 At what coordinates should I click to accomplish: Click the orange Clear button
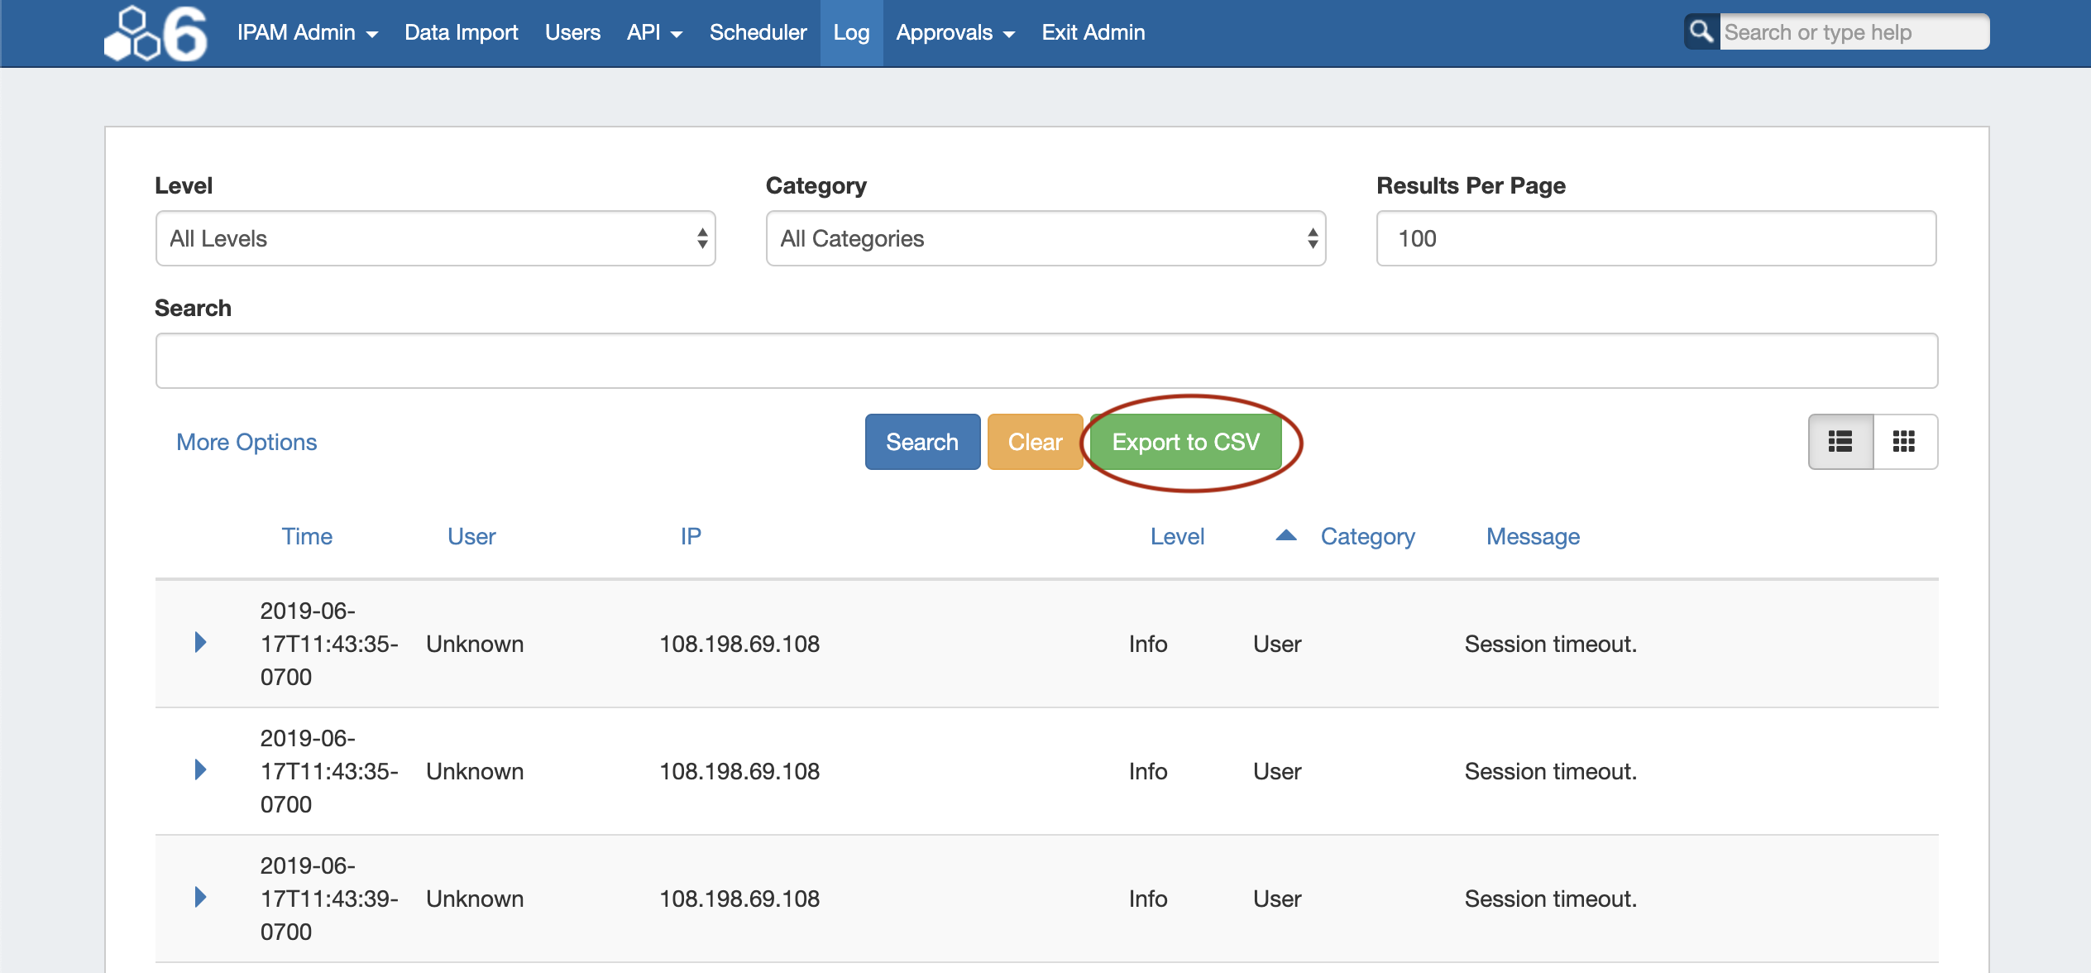(1035, 442)
